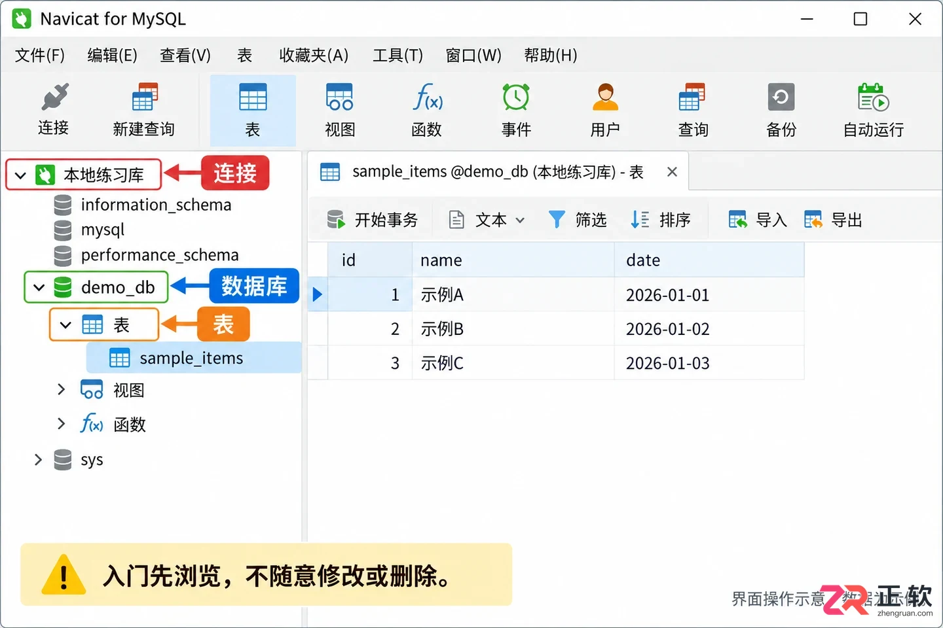
Task: Close the sample_items table tab
Action: [672, 172]
